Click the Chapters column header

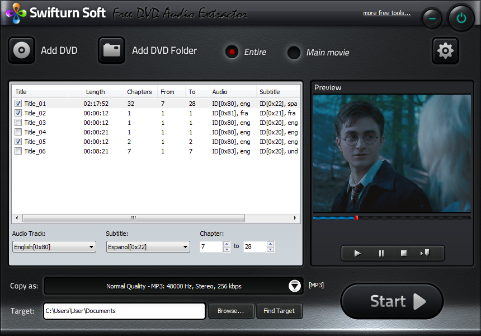pyautogui.click(x=140, y=92)
